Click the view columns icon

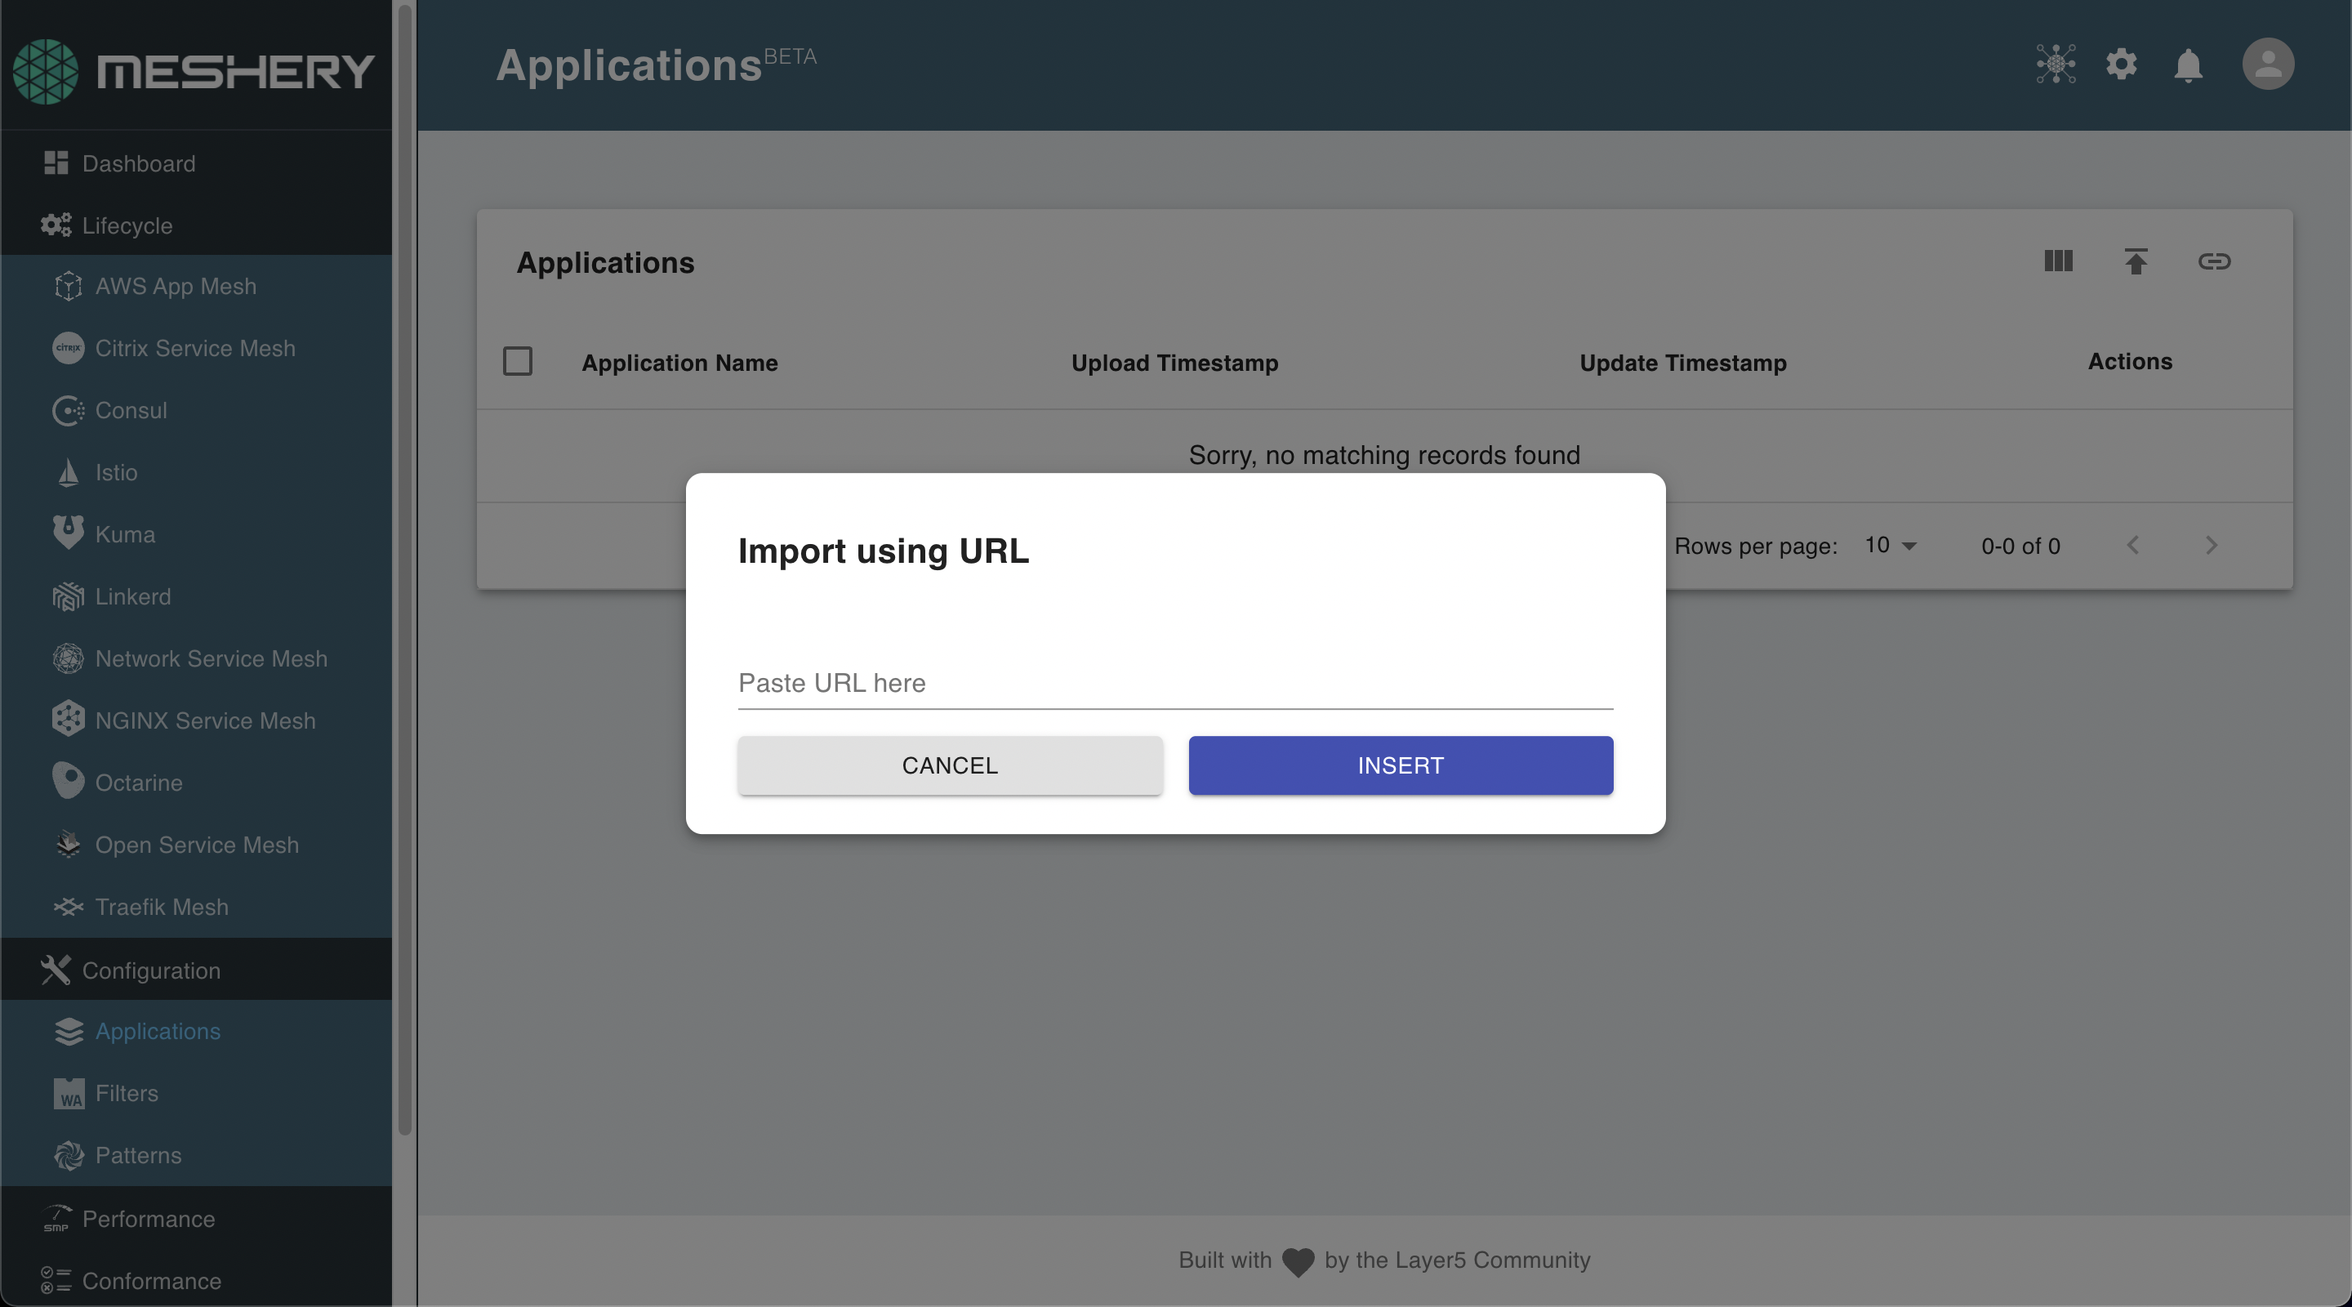[2058, 261]
